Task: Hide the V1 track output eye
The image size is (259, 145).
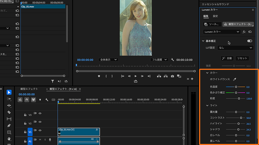Action: (x=40, y=130)
